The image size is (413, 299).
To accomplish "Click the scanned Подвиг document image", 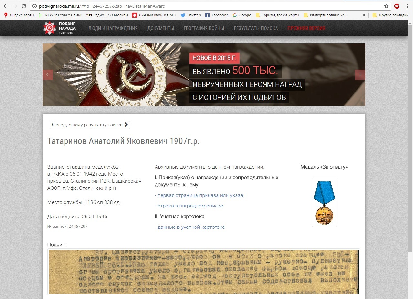I will tap(204, 272).
